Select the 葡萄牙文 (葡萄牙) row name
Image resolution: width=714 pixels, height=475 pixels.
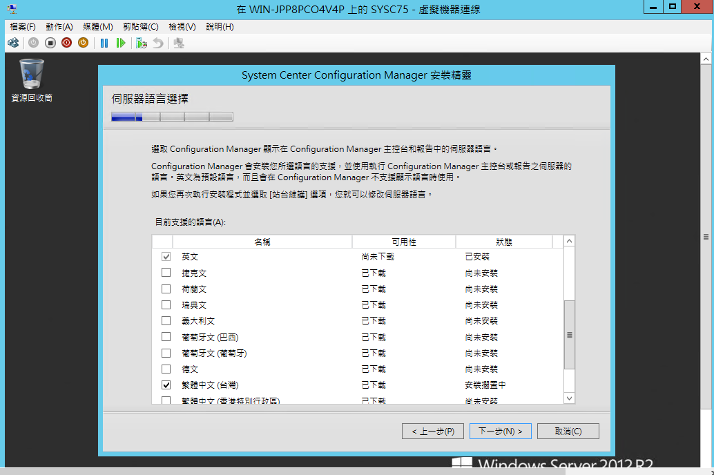tap(214, 353)
